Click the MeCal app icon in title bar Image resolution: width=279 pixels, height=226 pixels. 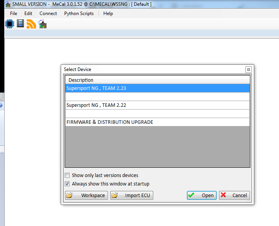click(x=8, y=4)
